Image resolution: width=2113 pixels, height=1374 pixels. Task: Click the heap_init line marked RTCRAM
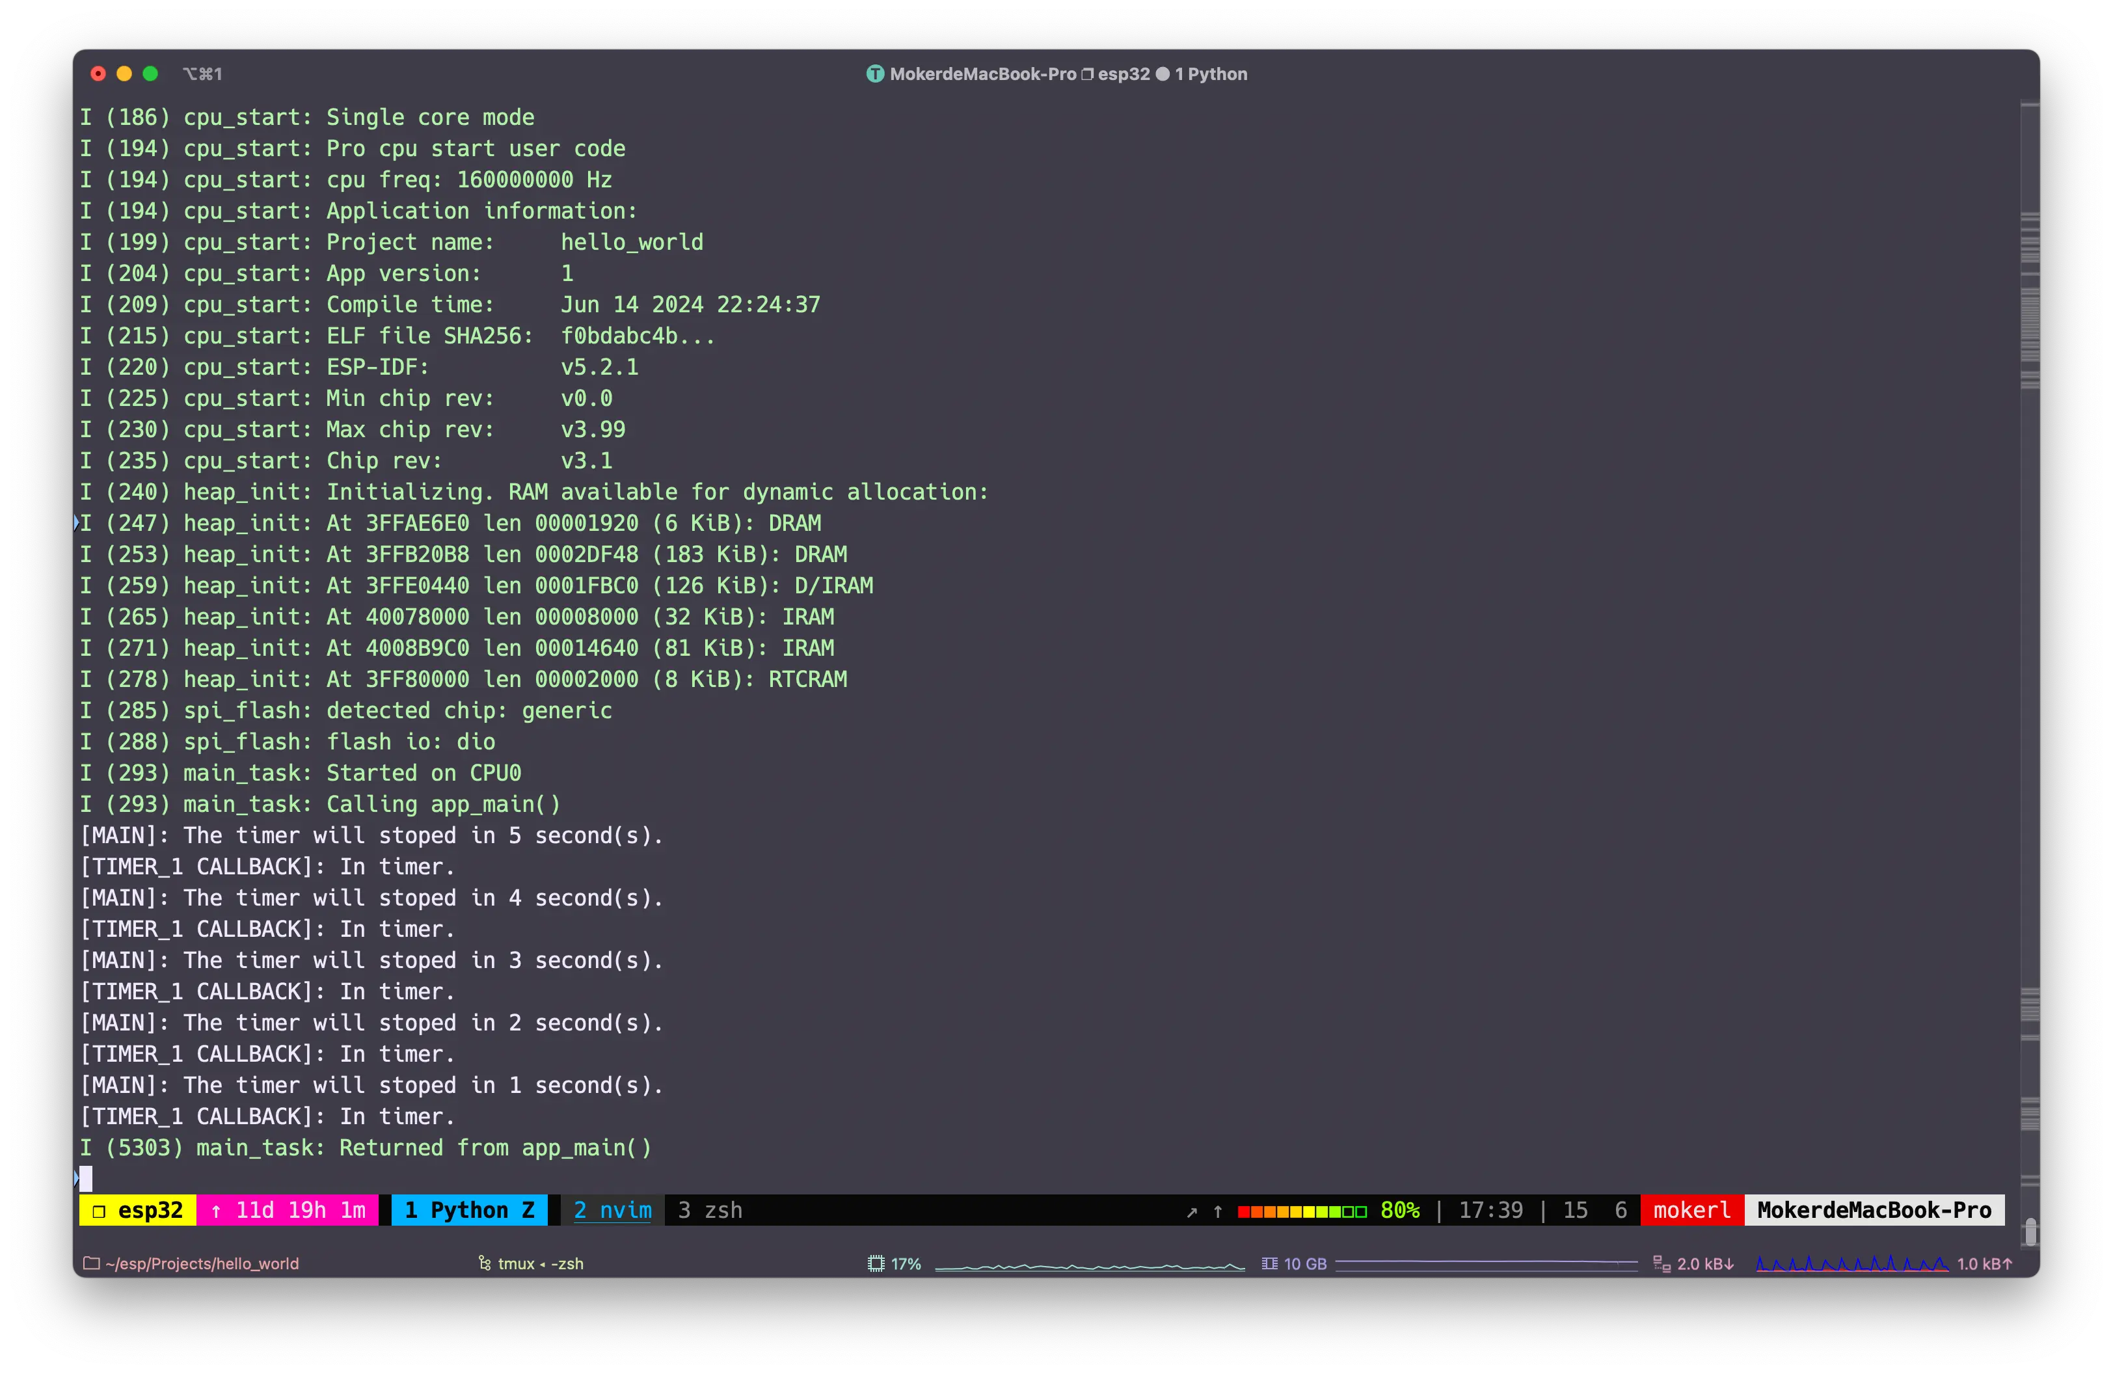pos(463,679)
